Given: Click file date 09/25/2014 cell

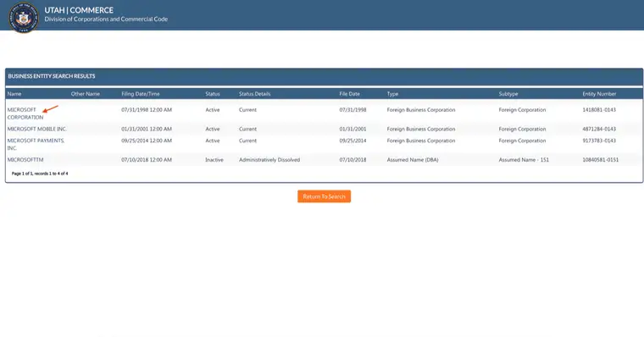Looking at the screenshot, I should point(353,141).
